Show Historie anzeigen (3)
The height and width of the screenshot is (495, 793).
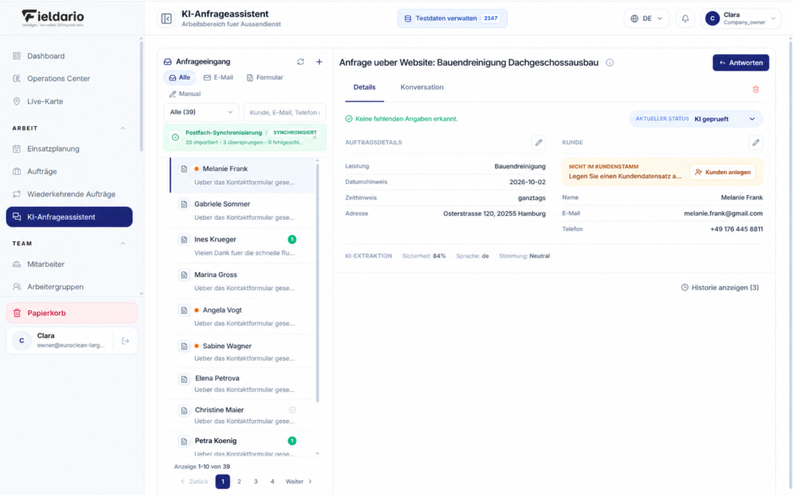[x=720, y=288]
